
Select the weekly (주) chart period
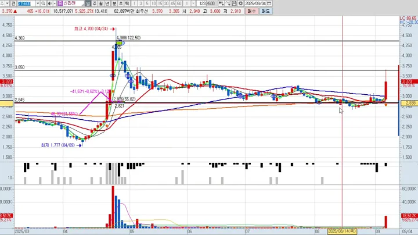click(x=95, y=3)
